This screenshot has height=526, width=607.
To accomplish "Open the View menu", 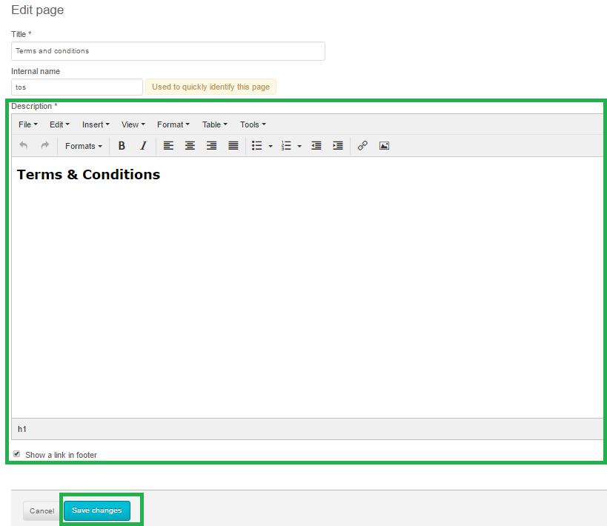I will [133, 124].
